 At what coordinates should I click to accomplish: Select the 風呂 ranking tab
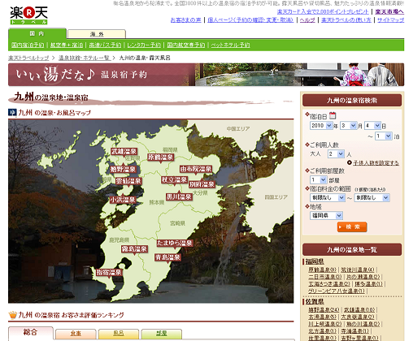(119, 334)
